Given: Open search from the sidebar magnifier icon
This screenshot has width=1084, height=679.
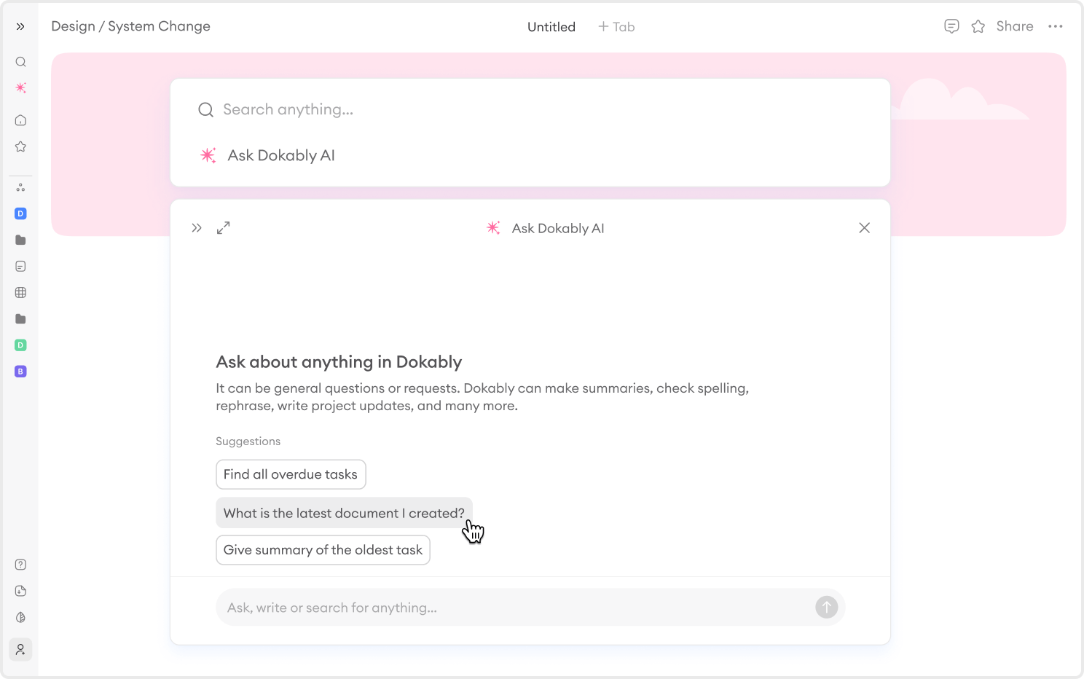Looking at the screenshot, I should pyautogui.click(x=20, y=62).
